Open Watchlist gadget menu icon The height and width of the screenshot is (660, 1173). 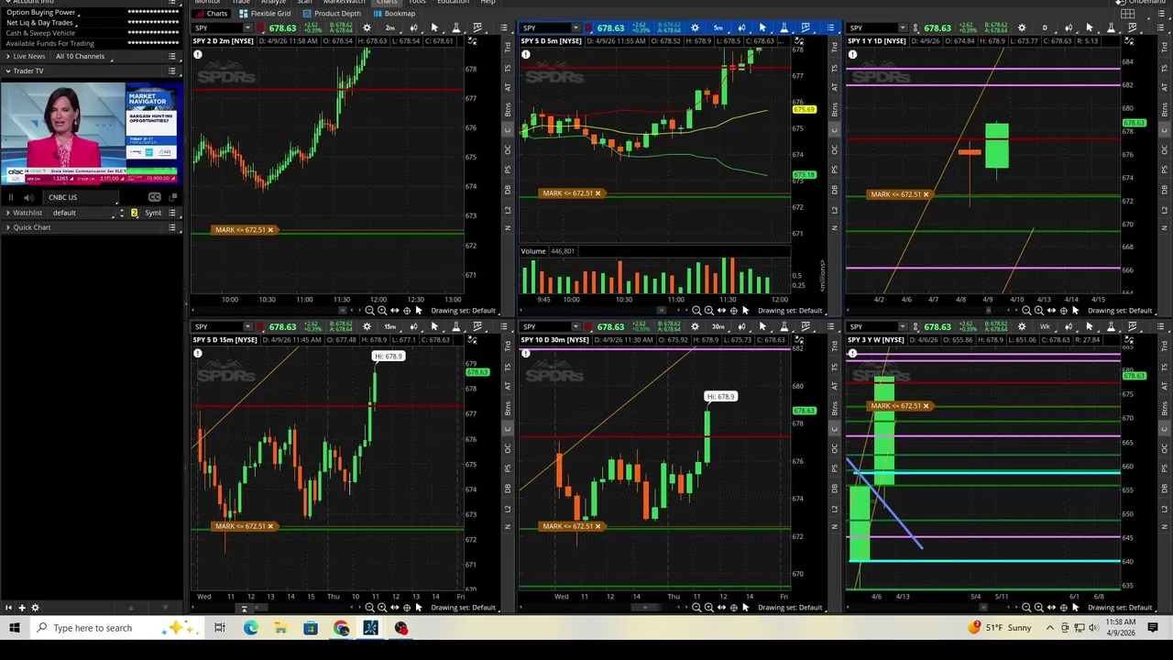point(172,213)
